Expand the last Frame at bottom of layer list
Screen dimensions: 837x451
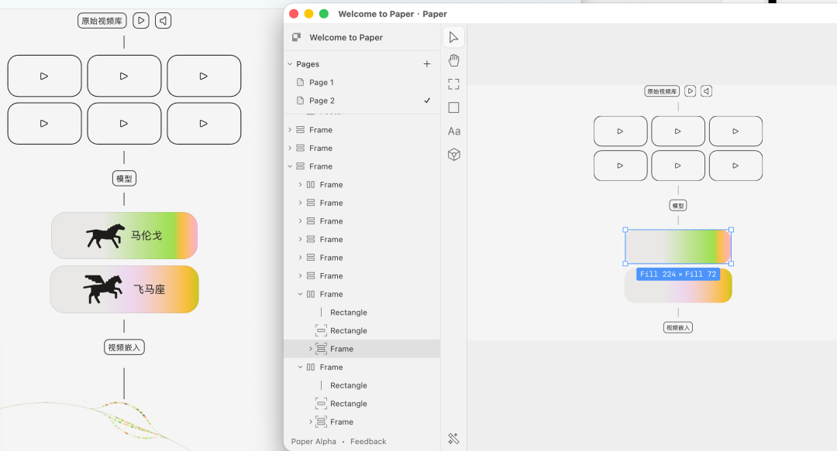click(311, 422)
